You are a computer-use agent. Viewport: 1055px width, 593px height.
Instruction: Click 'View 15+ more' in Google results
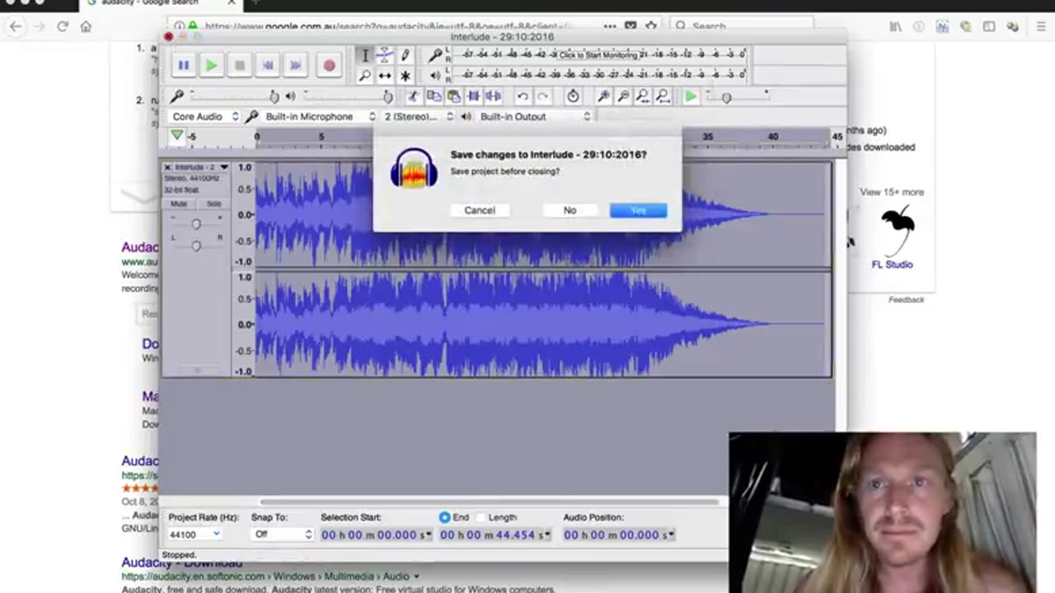892,192
